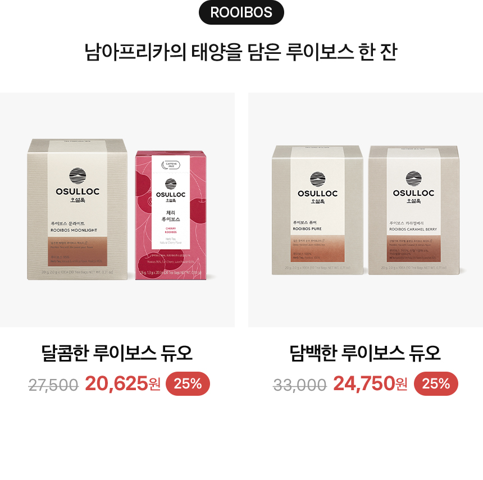This screenshot has width=483, height=480.
Task: Click the 25% badge beside 24,750원
Action: point(436,383)
